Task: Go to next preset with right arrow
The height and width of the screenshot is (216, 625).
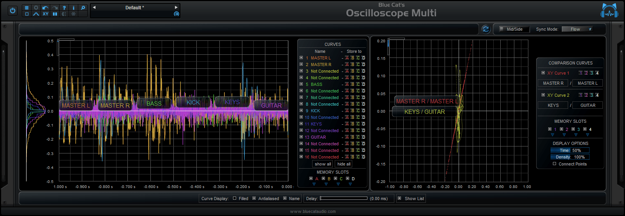Action: [x=176, y=7]
